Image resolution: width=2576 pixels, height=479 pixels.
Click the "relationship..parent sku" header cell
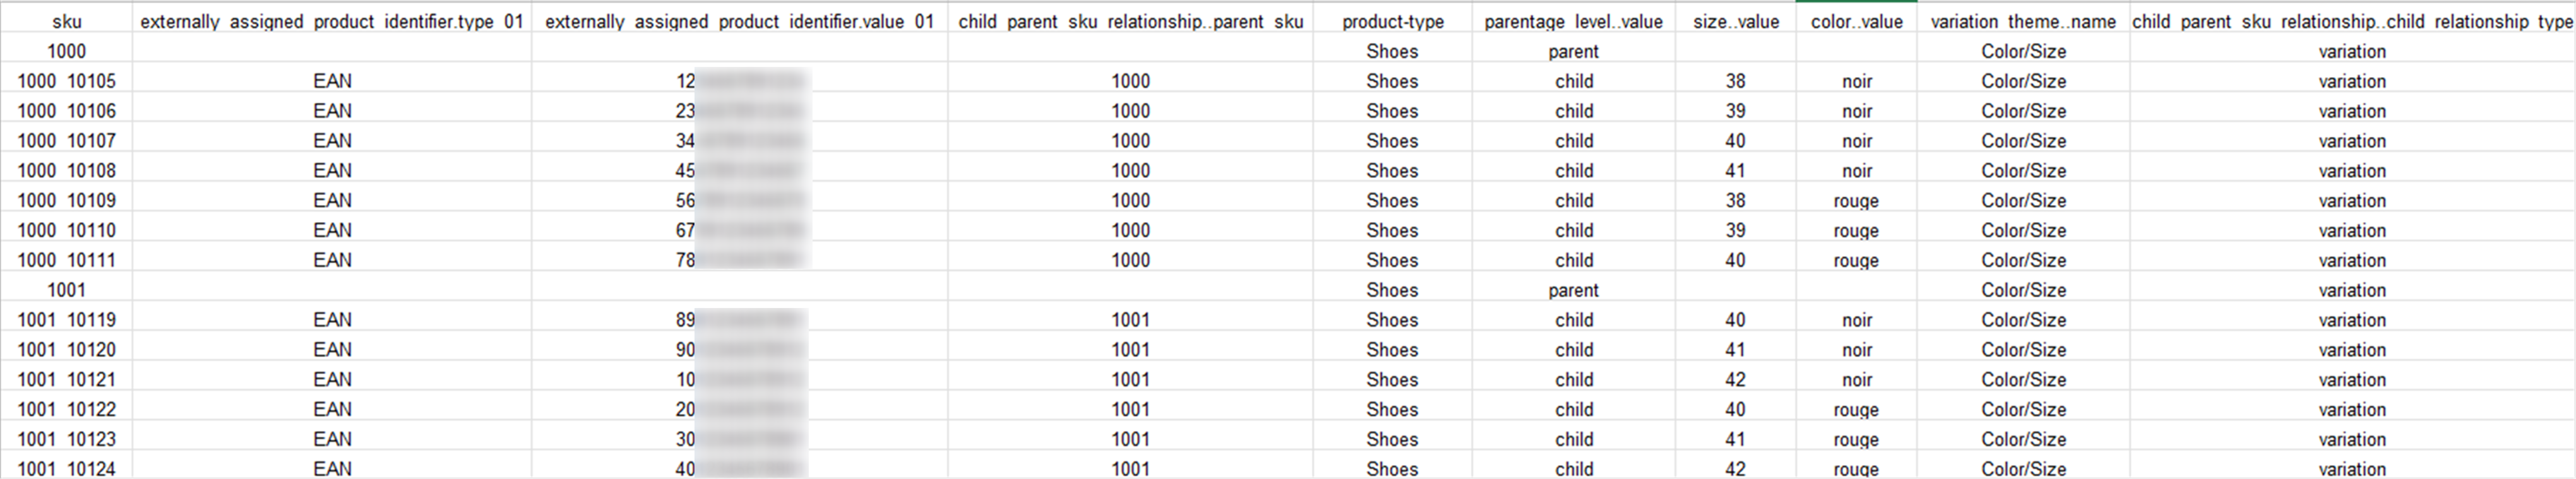point(1130,21)
